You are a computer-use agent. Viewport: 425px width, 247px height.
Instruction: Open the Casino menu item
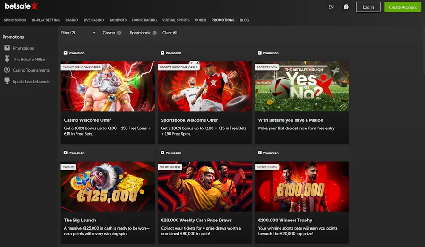pos(72,20)
